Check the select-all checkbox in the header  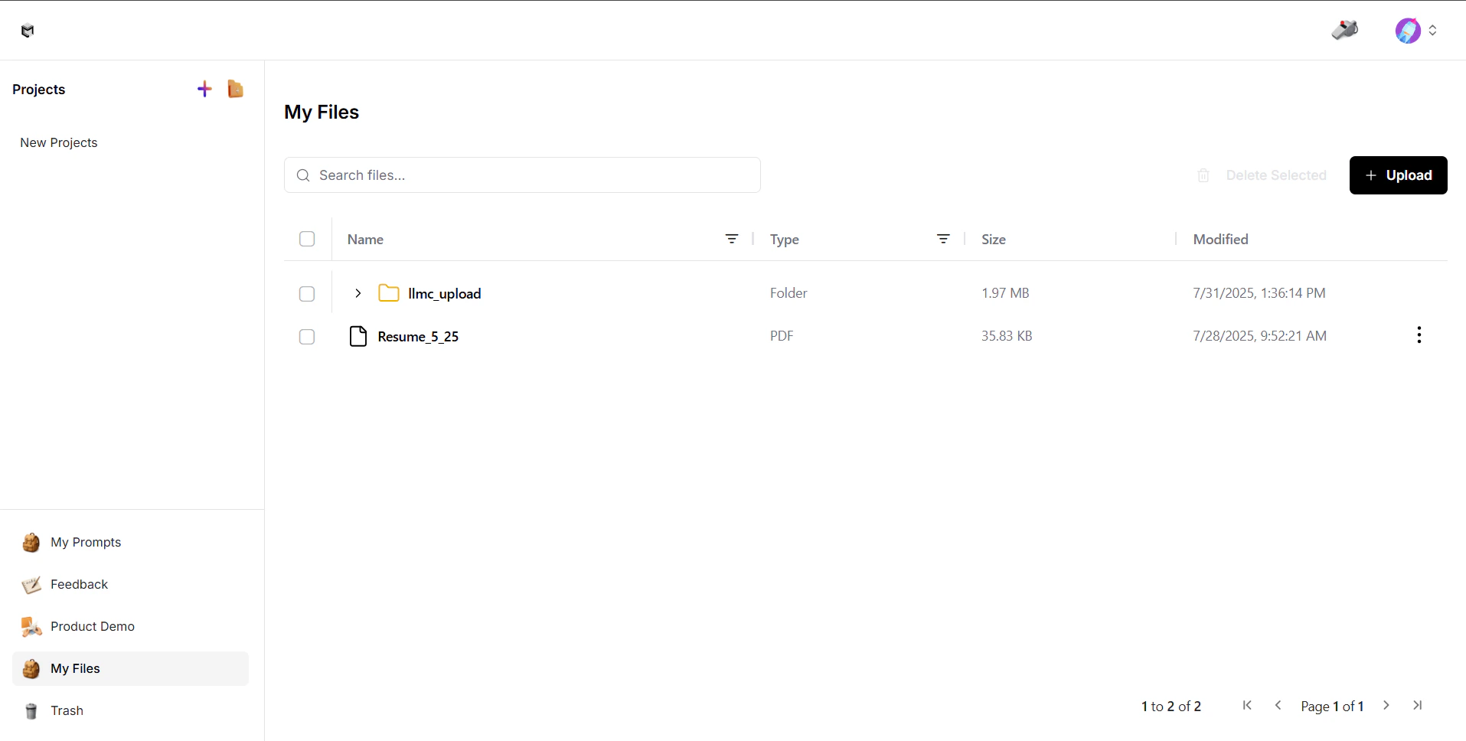[x=306, y=239]
